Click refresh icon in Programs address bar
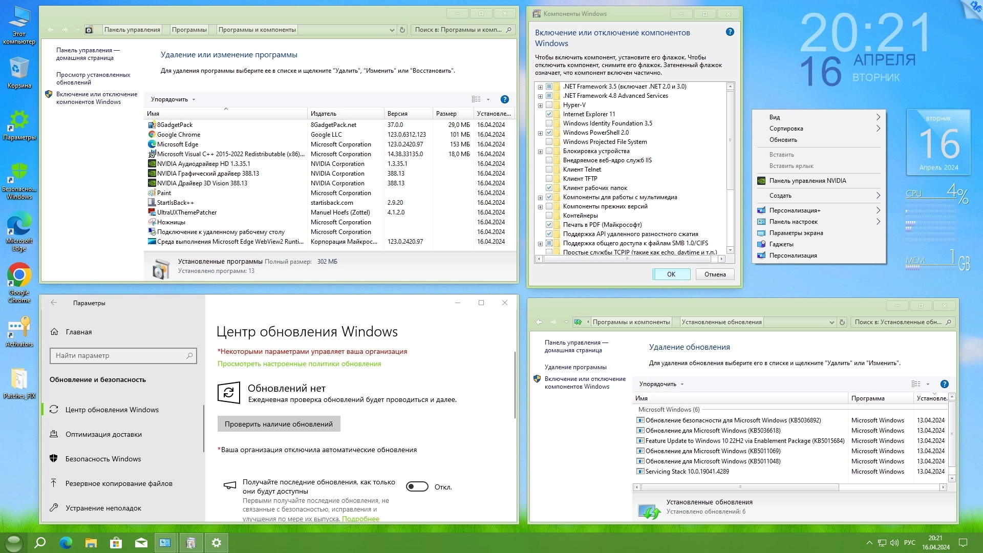This screenshot has height=553, width=983. (x=402, y=30)
